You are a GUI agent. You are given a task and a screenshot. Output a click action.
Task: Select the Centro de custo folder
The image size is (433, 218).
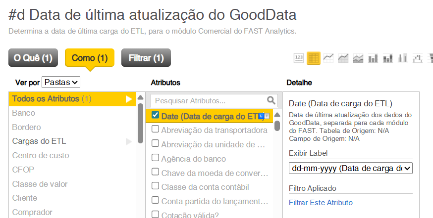point(41,156)
